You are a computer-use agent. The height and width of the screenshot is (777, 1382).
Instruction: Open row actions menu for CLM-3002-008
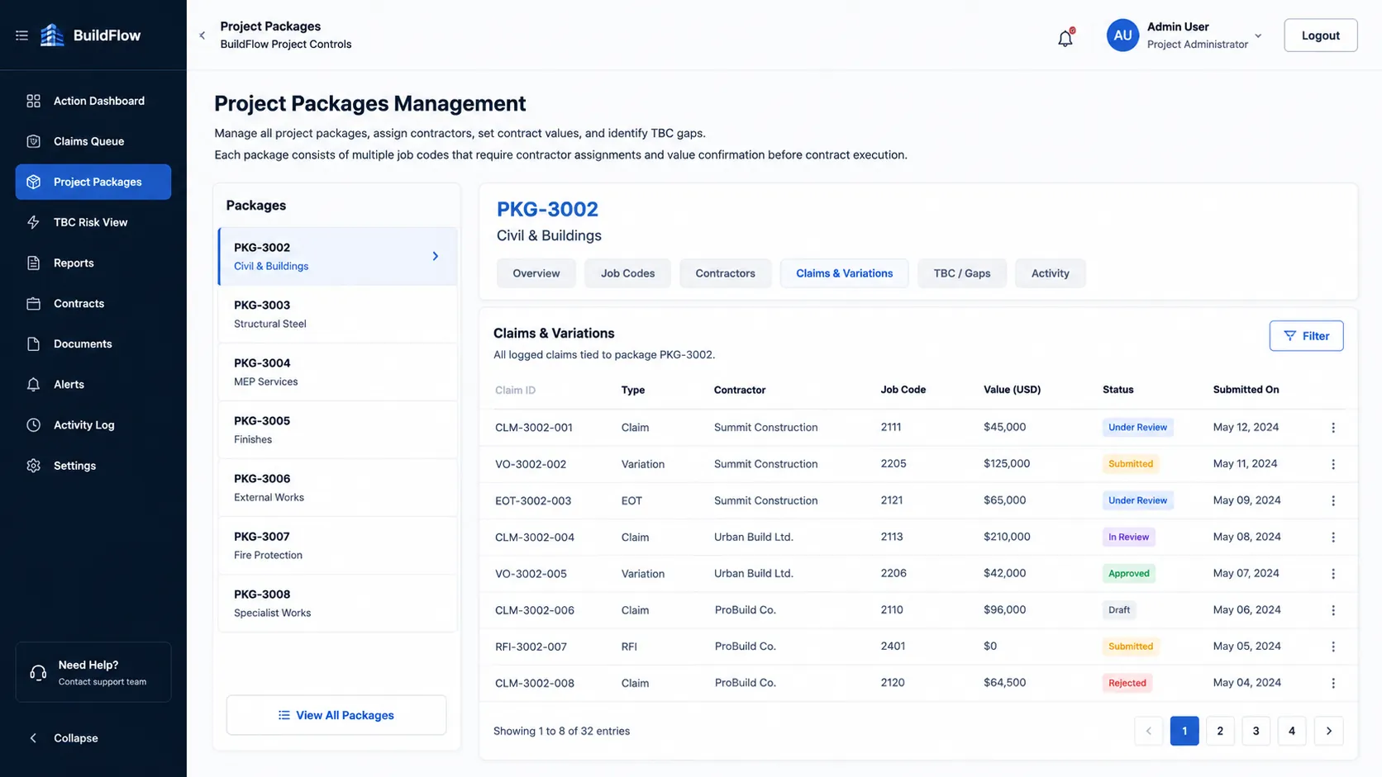click(x=1332, y=683)
